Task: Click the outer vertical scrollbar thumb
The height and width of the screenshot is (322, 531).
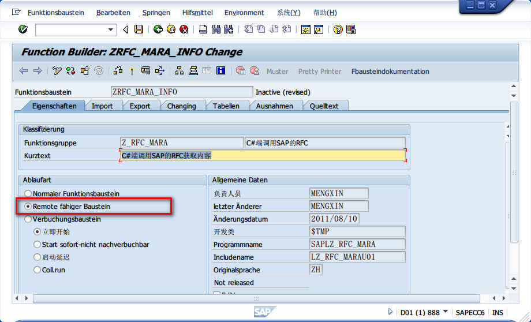Action: (x=514, y=171)
